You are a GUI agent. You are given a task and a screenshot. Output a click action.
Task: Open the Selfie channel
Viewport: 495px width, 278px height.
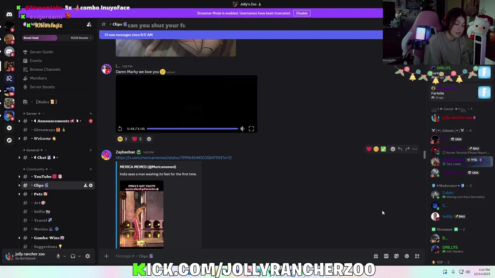tap(58, 212)
